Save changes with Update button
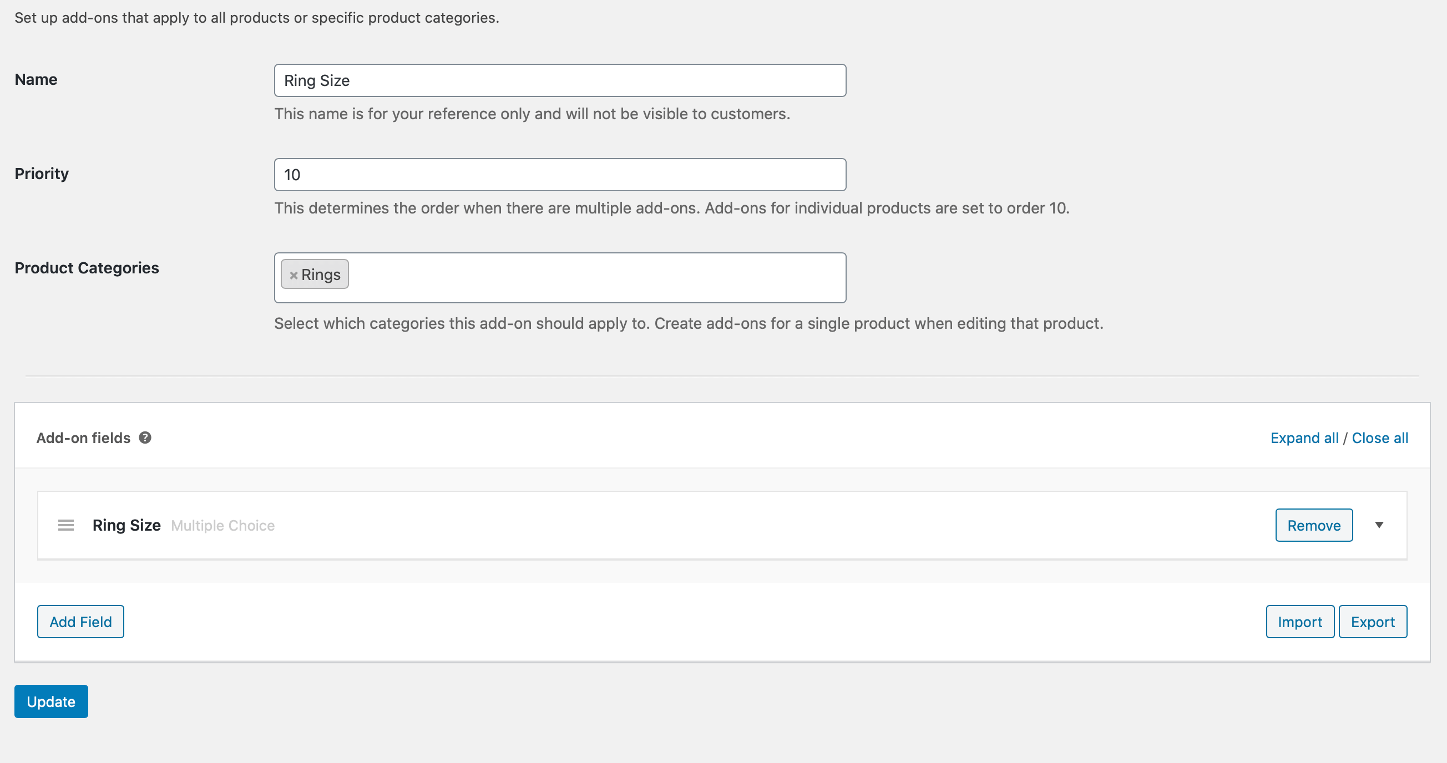This screenshot has height=763, width=1447. click(x=51, y=702)
